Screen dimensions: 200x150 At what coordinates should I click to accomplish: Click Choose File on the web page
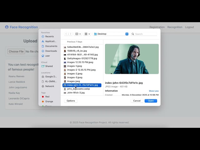pyautogui.click(x=16, y=52)
